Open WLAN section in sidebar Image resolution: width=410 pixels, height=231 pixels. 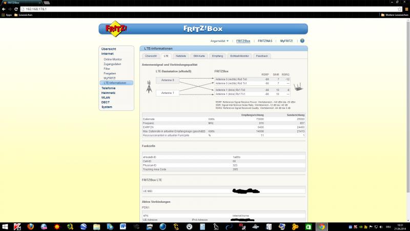[x=106, y=98]
